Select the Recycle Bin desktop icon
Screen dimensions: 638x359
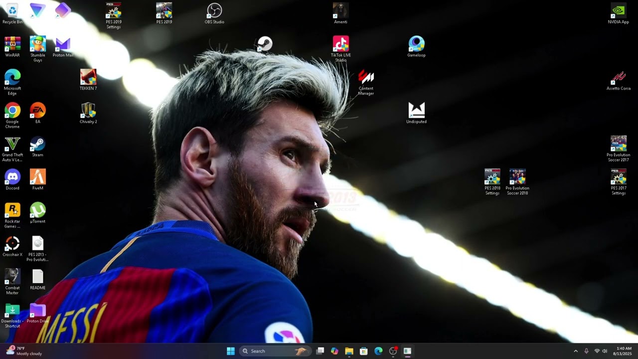[x=12, y=13]
